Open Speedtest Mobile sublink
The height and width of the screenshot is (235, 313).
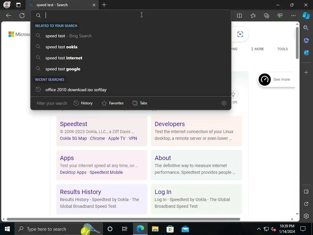click(x=106, y=172)
